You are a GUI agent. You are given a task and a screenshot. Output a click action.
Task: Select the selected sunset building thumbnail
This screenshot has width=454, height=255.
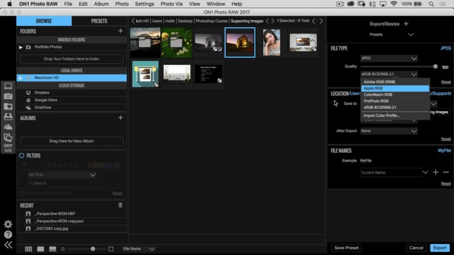coord(240,42)
